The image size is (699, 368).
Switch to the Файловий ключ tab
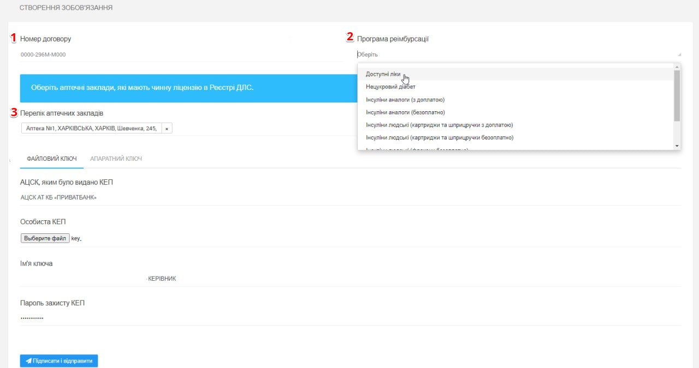pyautogui.click(x=51, y=159)
